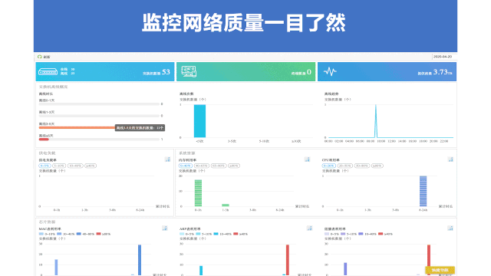Select 40–65% memory utilization filter
This screenshot has width=491, height=276.
pos(202,166)
